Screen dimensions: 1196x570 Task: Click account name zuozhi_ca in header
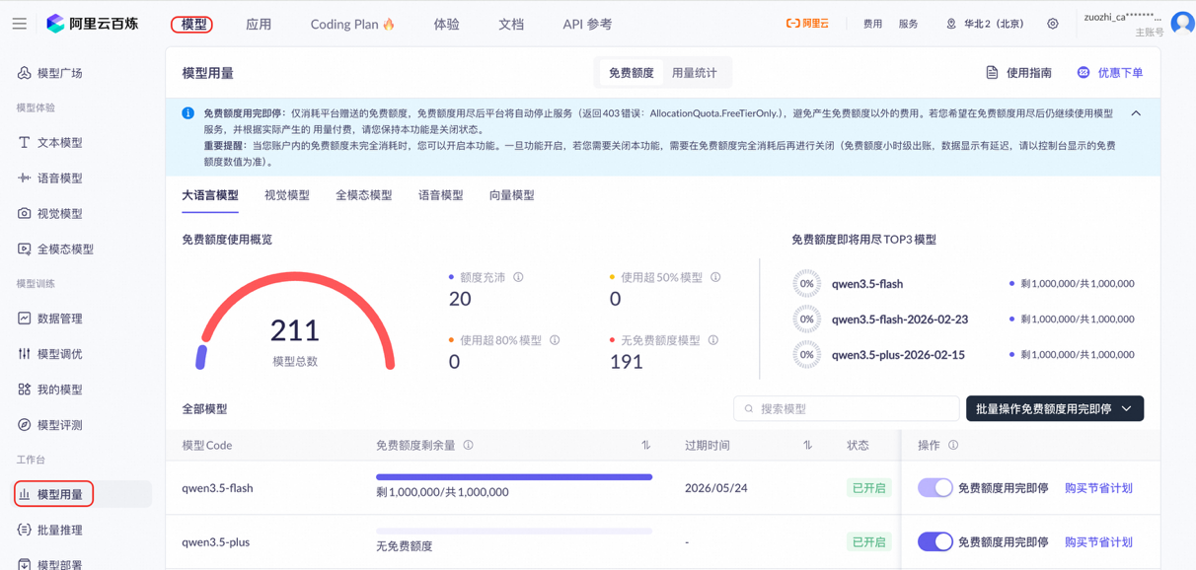[x=1123, y=17]
